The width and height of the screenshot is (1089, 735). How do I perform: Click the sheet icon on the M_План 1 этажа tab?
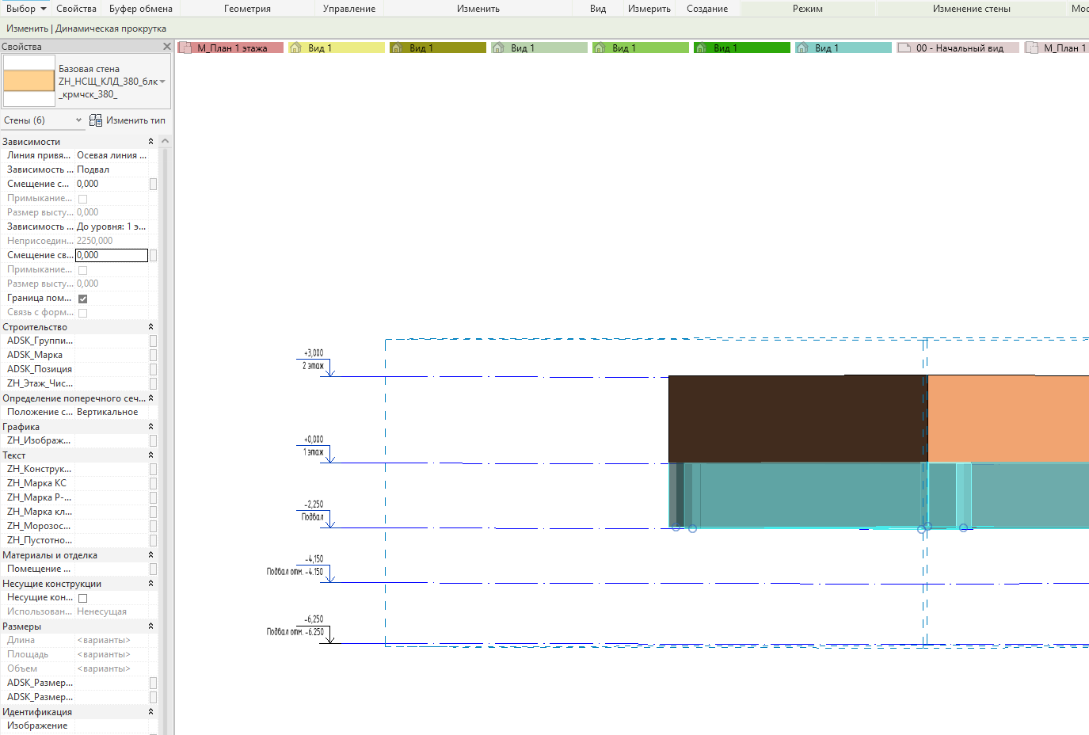(x=186, y=48)
